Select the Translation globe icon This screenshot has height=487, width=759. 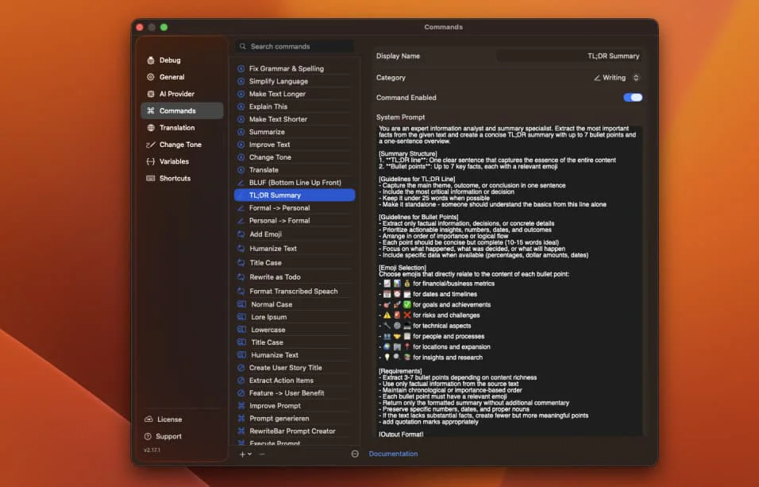click(150, 127)
